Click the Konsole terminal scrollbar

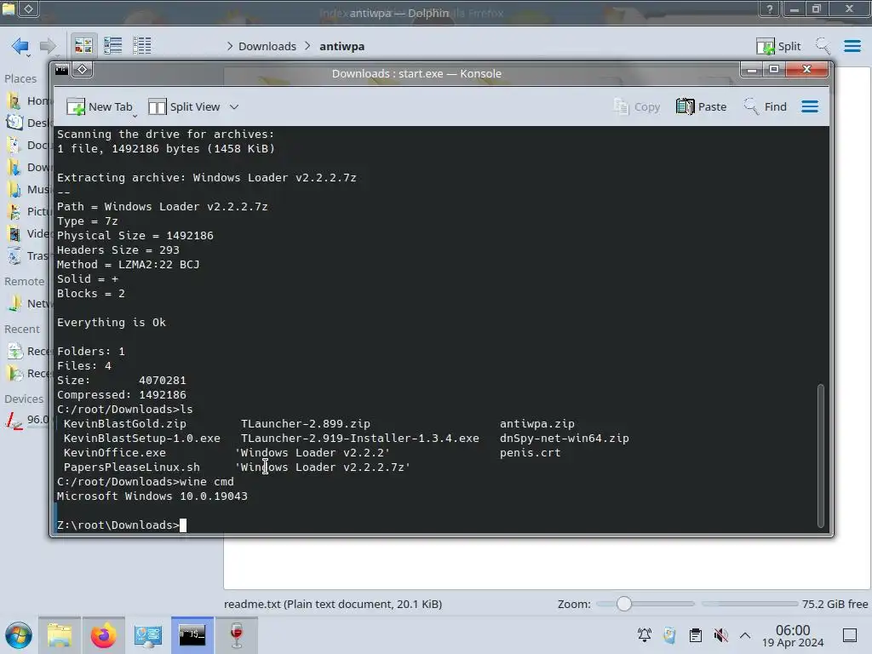pyautogui.click(x=820, y=455)
